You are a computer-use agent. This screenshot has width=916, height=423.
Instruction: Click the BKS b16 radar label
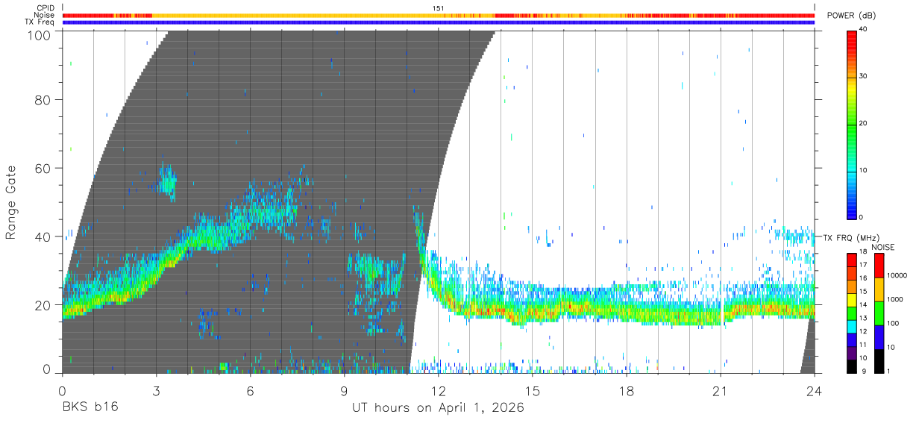90,408
